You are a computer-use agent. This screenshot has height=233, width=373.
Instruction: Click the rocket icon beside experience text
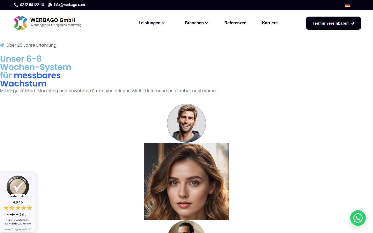(x=2, y=45)
